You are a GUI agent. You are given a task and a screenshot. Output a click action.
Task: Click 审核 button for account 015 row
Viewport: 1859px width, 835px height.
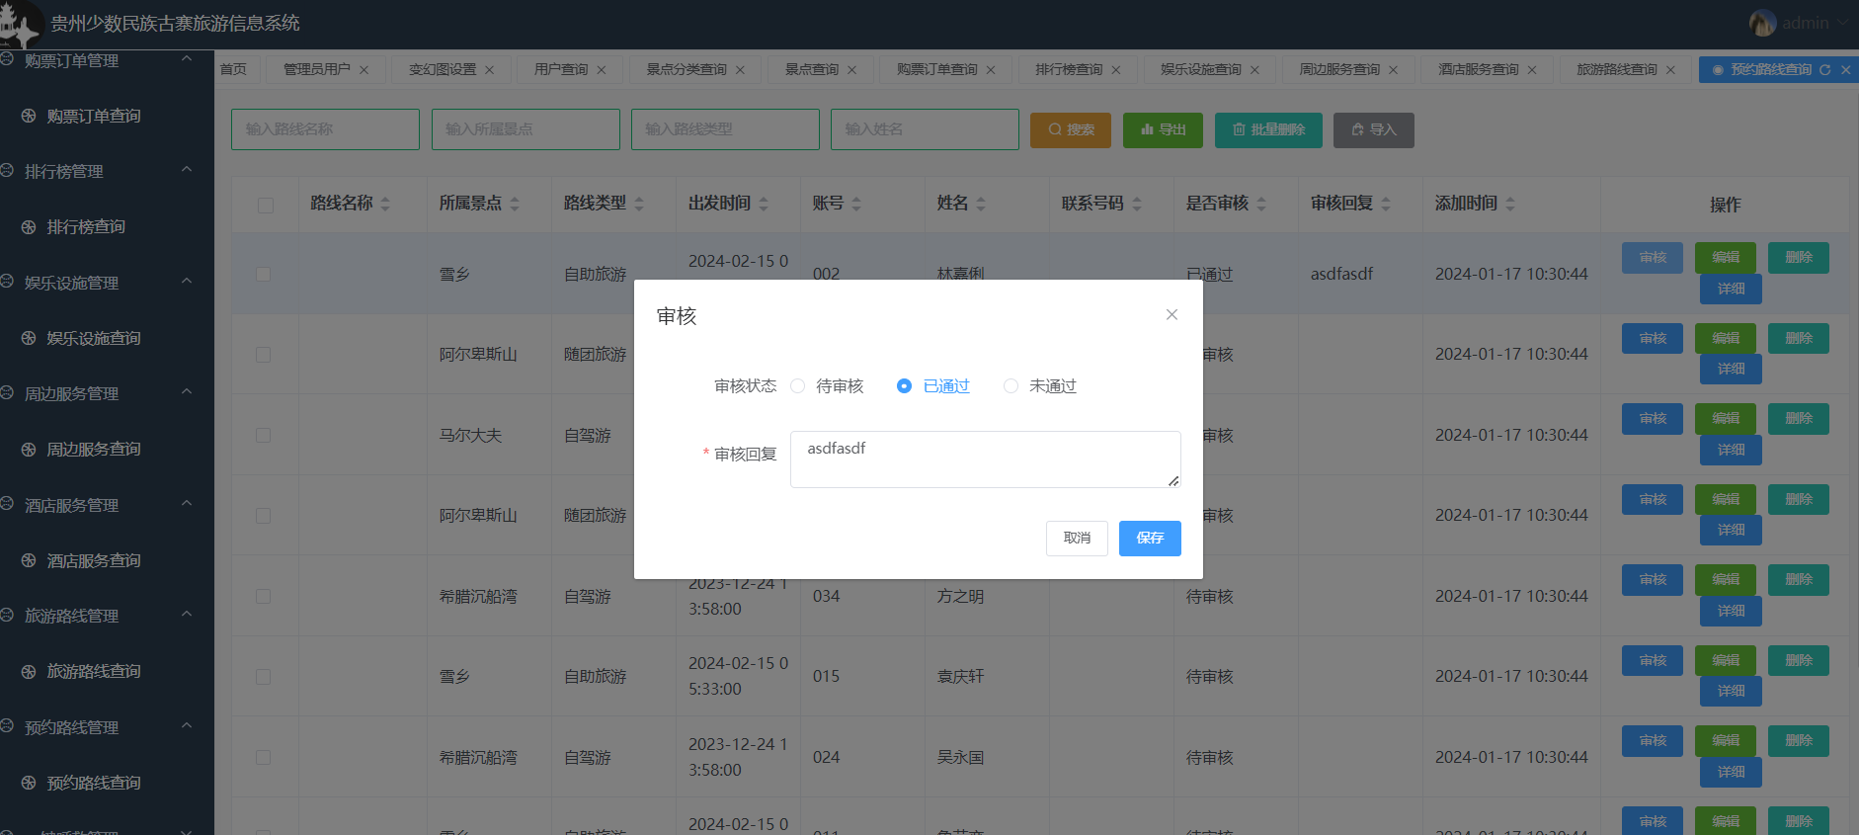click(1653, 660)
